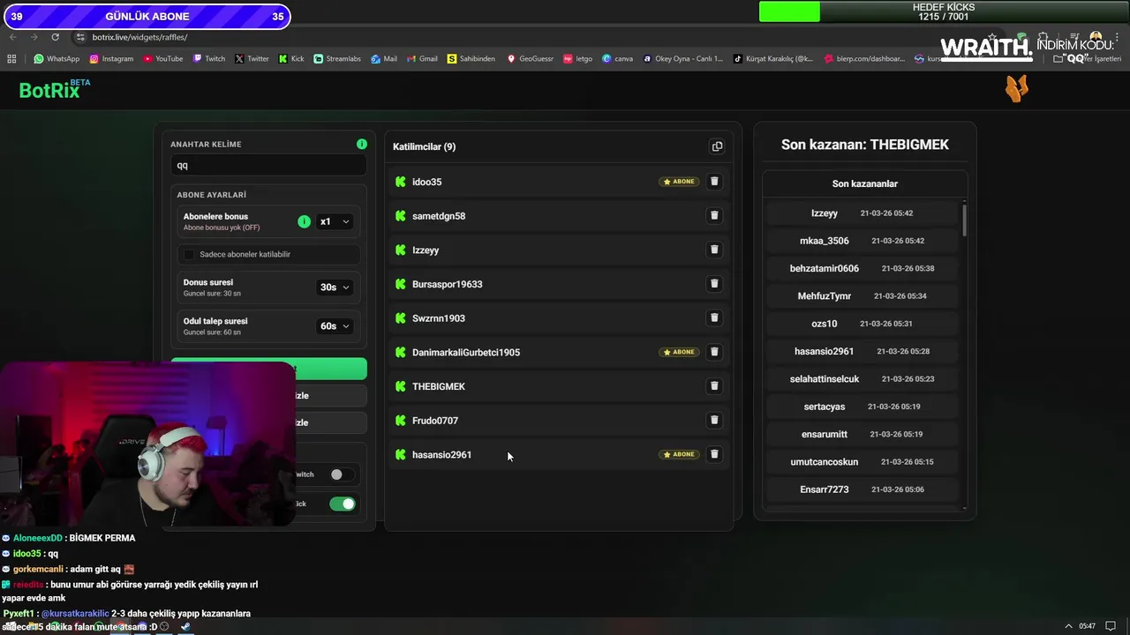Select winner sertacyas entry
The image size is (1130, 635).
tap(862, 407)
